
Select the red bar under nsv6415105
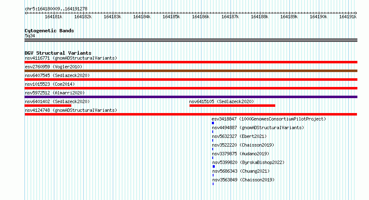[x=232, y=106]
